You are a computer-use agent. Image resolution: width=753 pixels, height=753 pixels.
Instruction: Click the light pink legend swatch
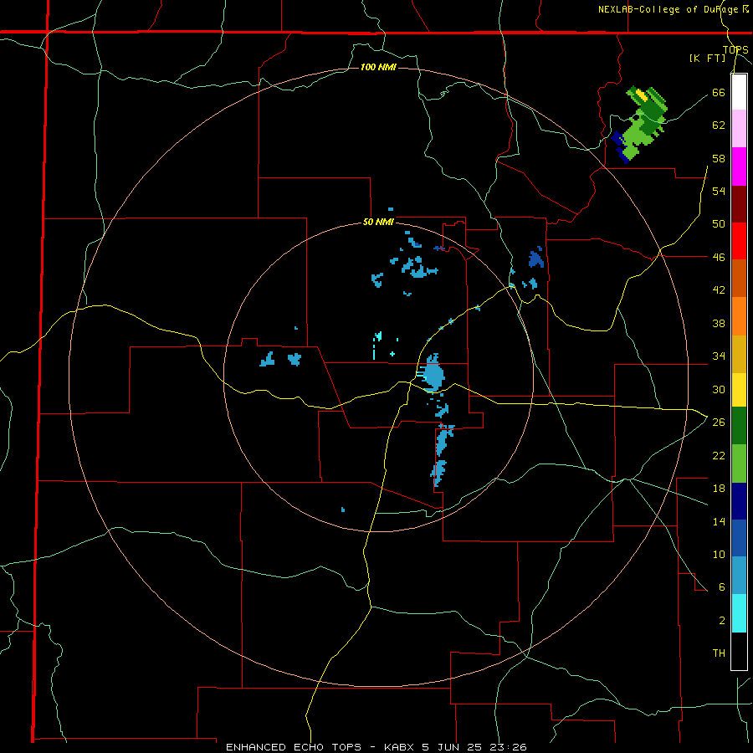coord(739,129)
